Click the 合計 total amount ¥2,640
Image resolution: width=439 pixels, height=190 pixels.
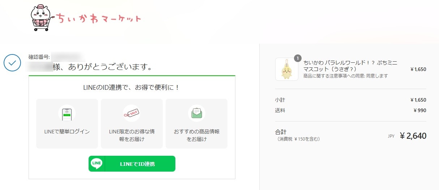point(413,136)
